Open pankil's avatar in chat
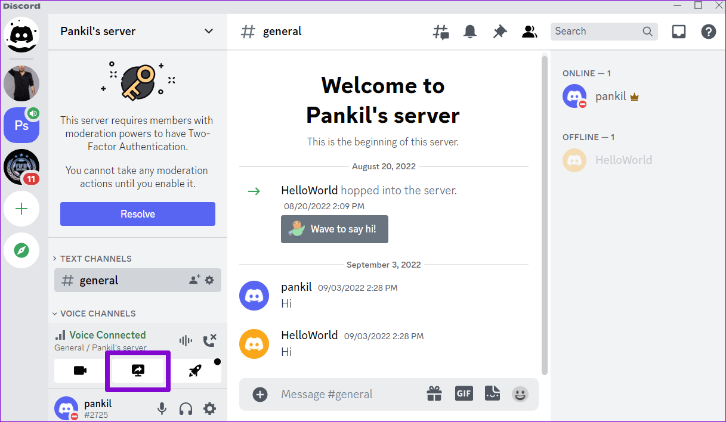726x422 pixels. (254, 296)
